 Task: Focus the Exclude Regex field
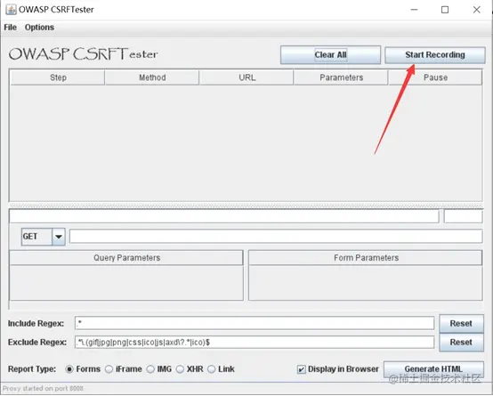coord(255,343)
